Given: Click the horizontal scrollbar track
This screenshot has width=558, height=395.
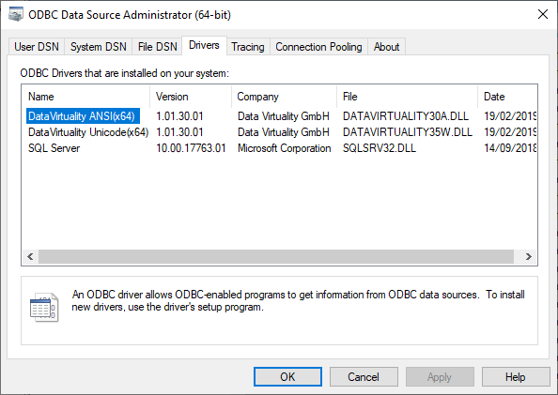Looking at the screenshot, I should click(x=276, y=256).
